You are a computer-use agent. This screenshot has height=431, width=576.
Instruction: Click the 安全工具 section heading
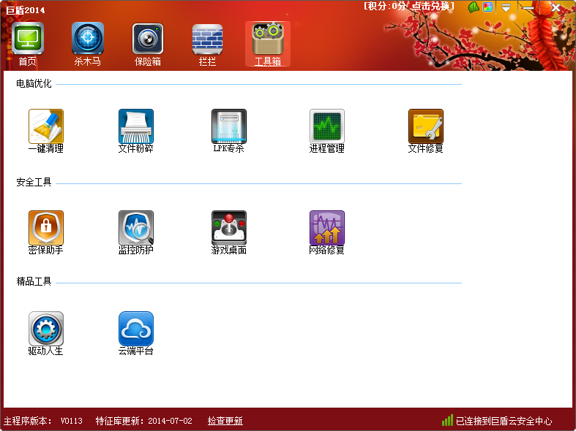point(34,182)
